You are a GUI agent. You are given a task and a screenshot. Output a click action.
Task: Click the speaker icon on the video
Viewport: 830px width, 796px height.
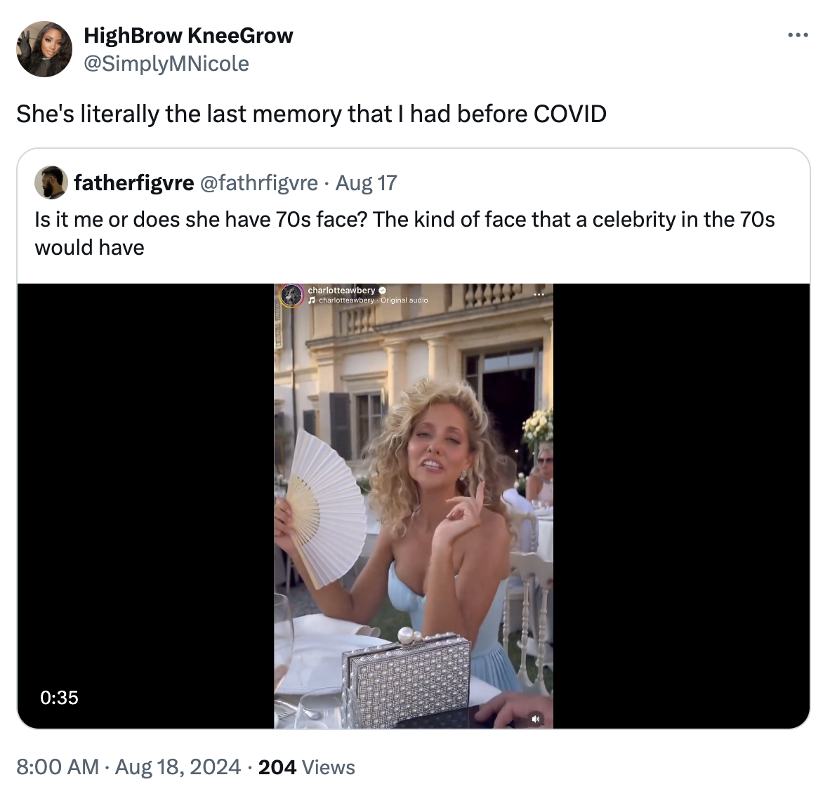(536, 719)
